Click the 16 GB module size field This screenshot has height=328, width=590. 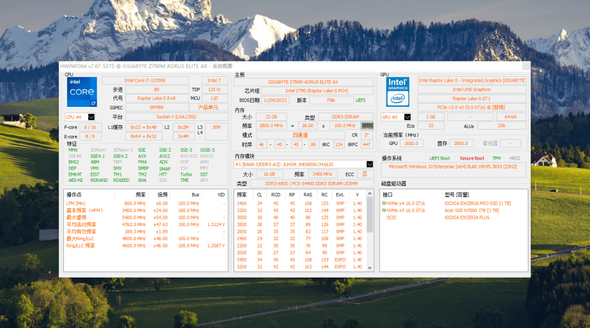(269, 174)
